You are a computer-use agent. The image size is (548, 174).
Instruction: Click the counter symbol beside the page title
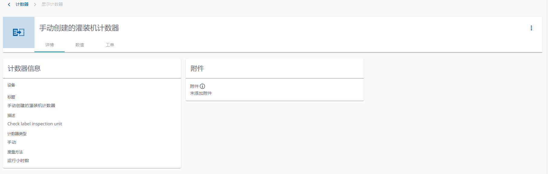18,32
